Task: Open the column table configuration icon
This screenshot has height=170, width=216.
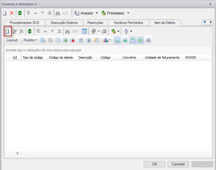Action: (58, 40)
